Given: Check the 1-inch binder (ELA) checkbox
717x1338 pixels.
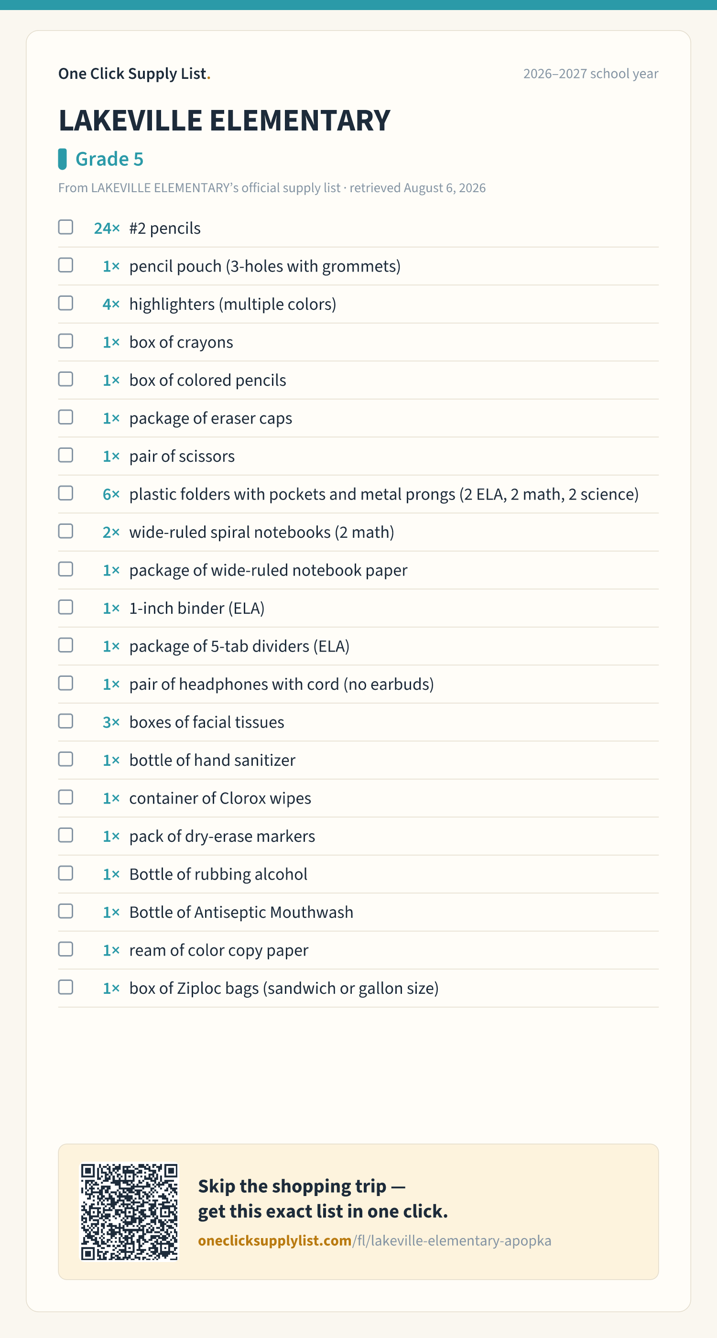Looking at the screenshot, I should (65, 607).
